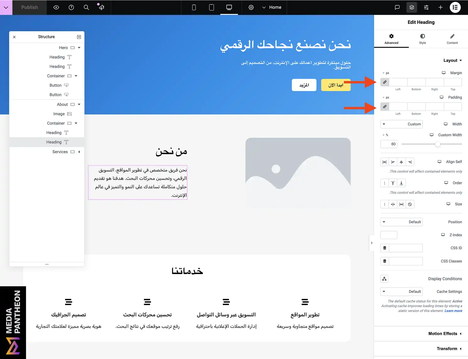
Task: Collapse the editor panel side arrow
Action: pyautogui.click(x=372, y=243)
